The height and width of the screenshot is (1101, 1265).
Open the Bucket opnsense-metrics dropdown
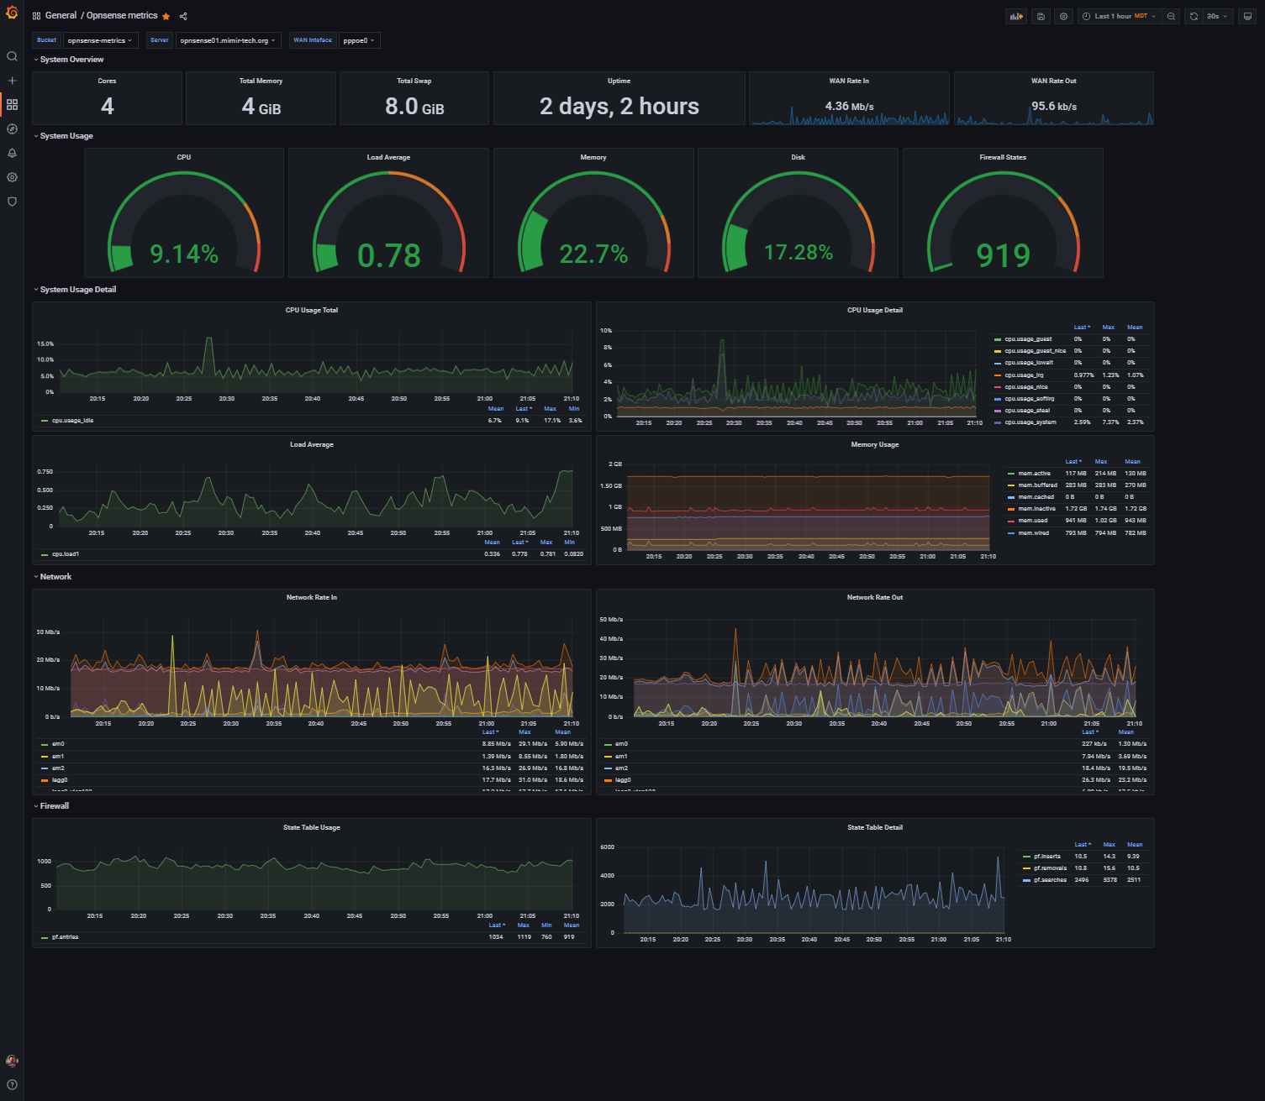[x=100, y=40]
